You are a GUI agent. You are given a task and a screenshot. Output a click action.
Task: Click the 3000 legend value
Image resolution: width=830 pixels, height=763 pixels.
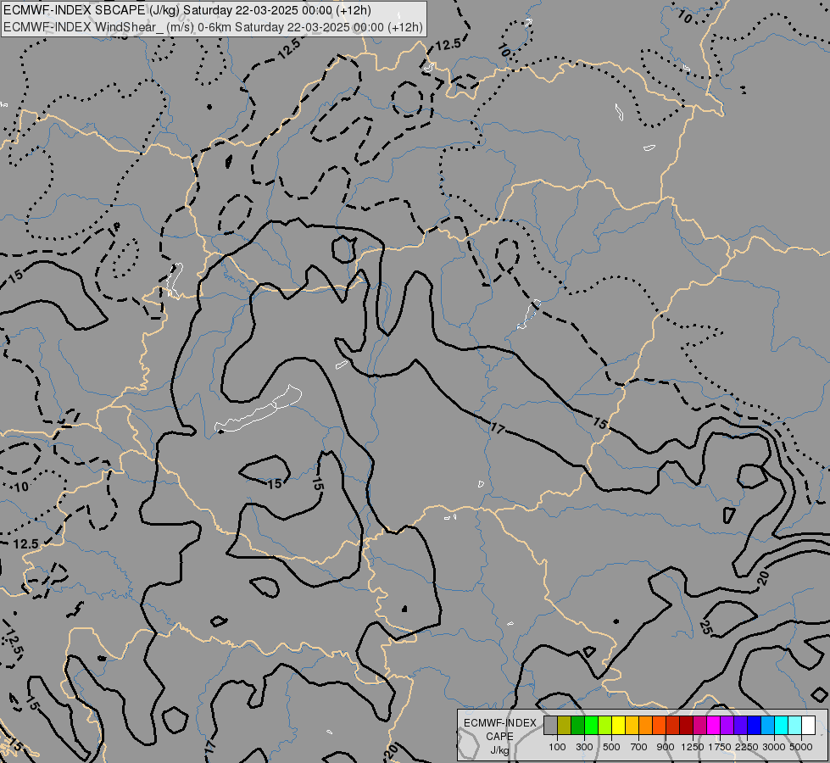(x=774, y=747)
